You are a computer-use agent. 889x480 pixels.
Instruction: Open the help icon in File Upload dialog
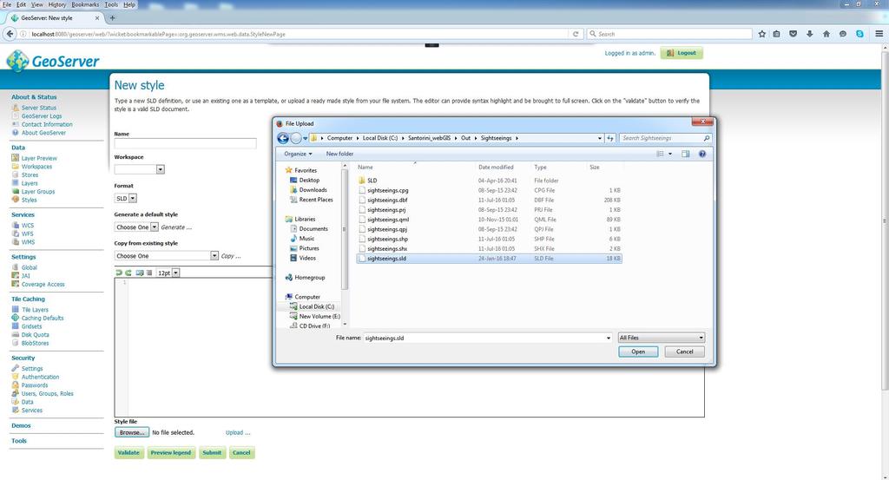click(701, 154)
